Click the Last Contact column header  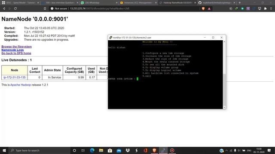pyautogui.click(x=35, y=70)
